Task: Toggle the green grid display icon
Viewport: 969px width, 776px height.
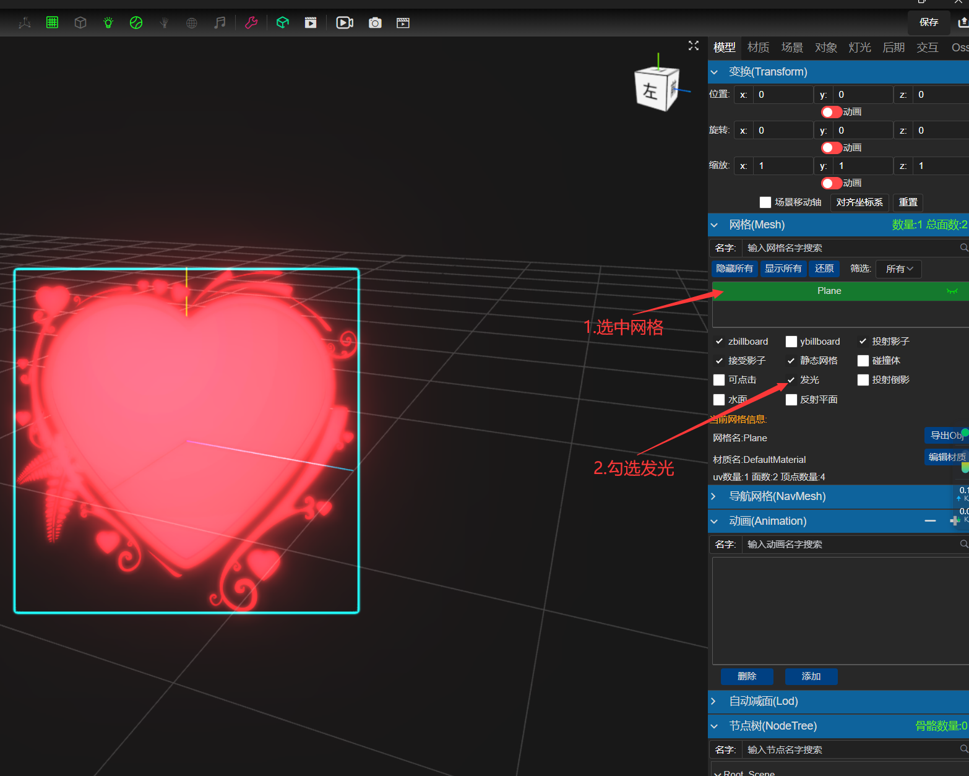Action: point(52,23)
